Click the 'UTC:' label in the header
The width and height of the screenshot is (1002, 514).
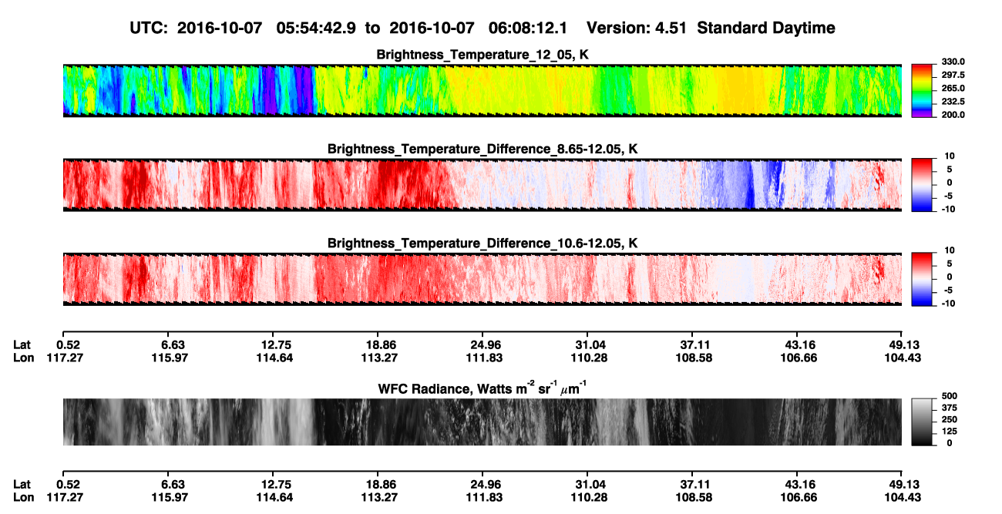tap(149, 28)
